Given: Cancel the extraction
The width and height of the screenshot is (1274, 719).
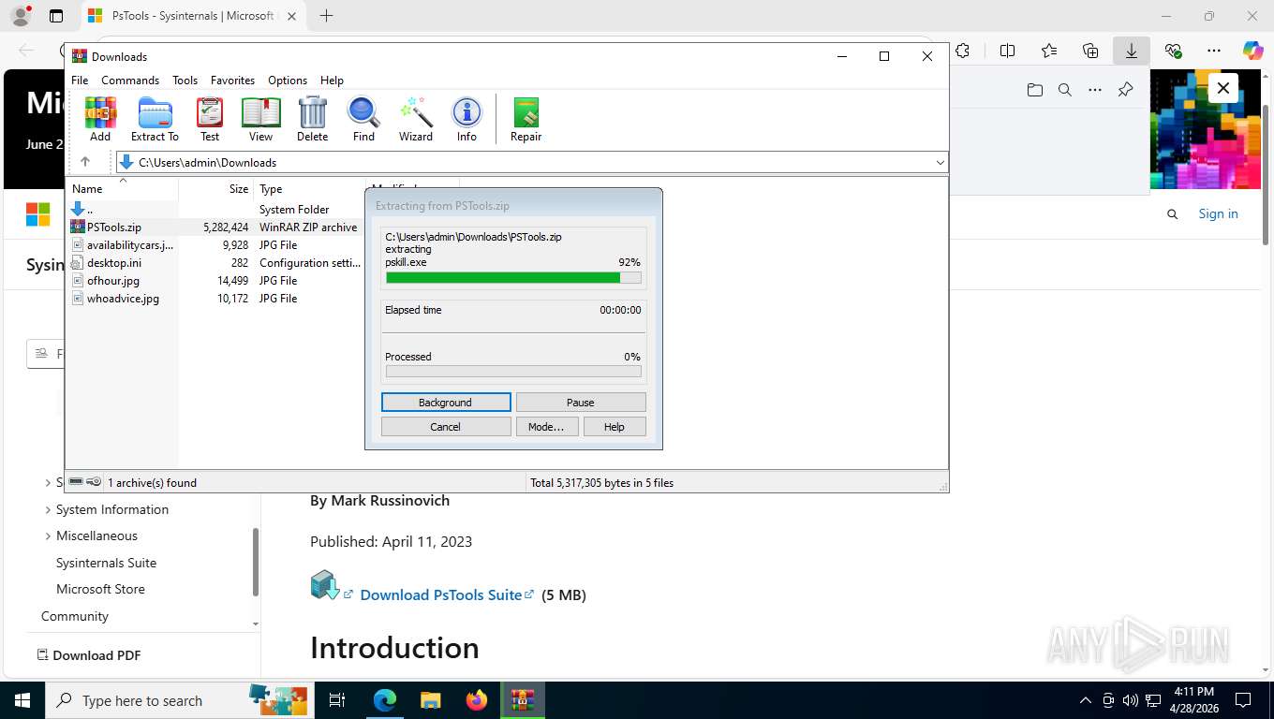Looking at the screenshot, I should 446,427.
